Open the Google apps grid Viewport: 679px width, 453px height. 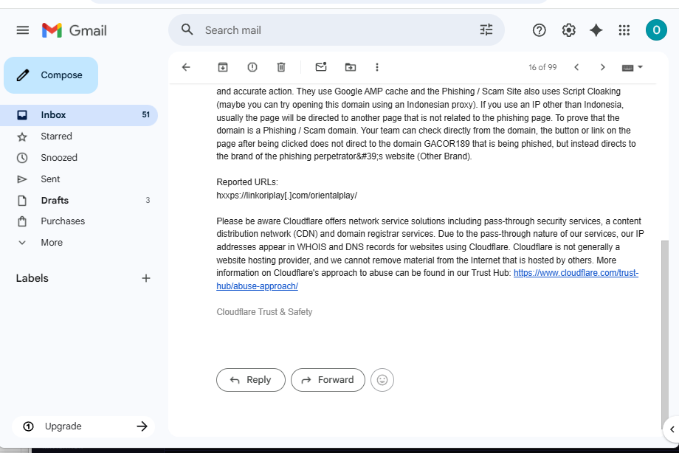pos(624,30)
